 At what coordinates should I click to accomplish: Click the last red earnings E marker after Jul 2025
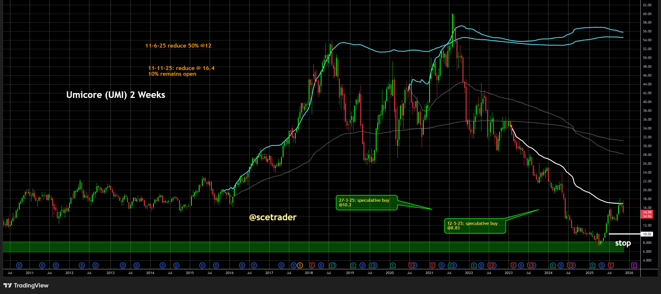(611, 266)
